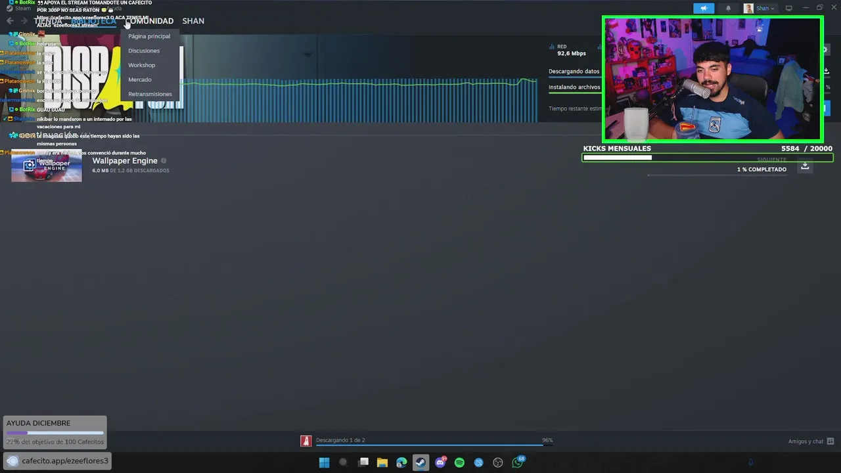The height and width of the screenshot is (473, 841).
Task: Open File Explorer from the taskbar
Action: 382,462
